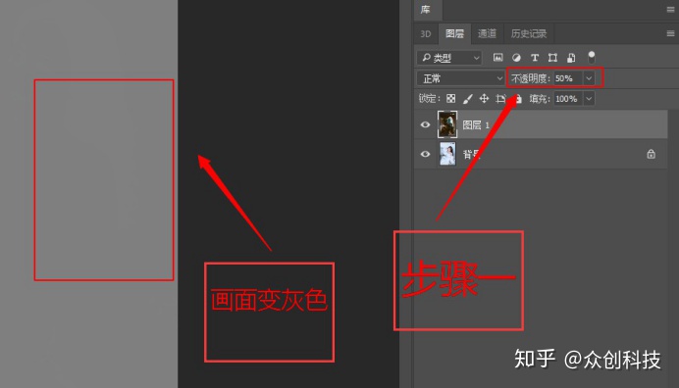Select the 背景 layer thumbnail

point(447,154)
